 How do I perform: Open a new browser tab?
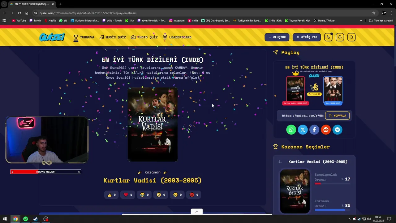click(x=60, y=4)
